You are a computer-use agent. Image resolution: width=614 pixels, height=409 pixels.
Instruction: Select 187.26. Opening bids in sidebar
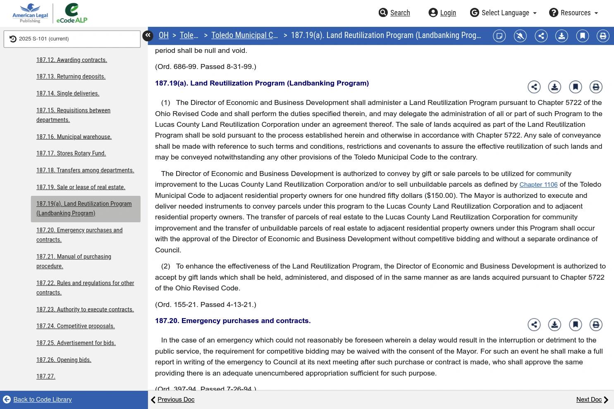tap(64, 360)
